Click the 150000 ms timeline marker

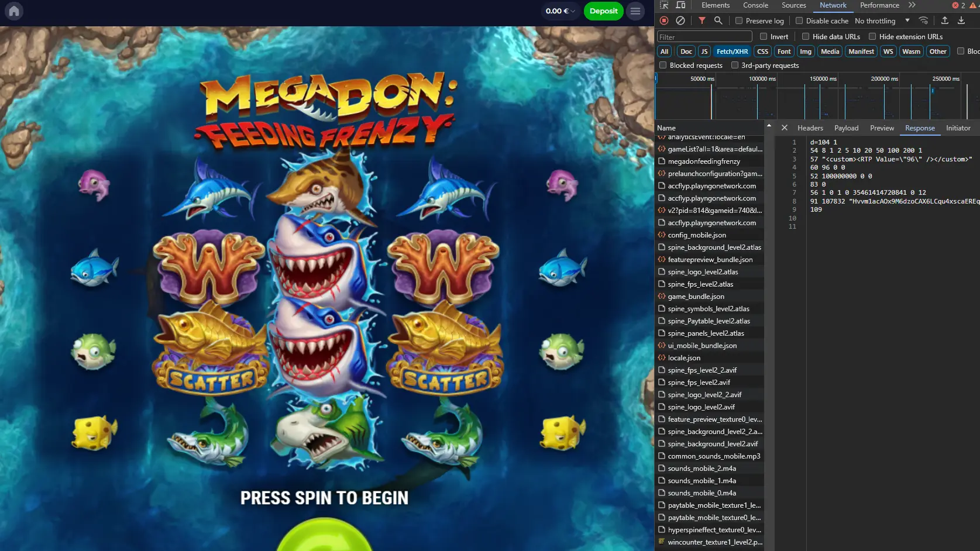[x=823, y=78]
